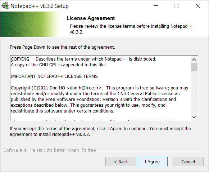Click the scrollbar down arrow in license box
The width and height of the screenshot is (209, 172).
[x=194, y=117]
